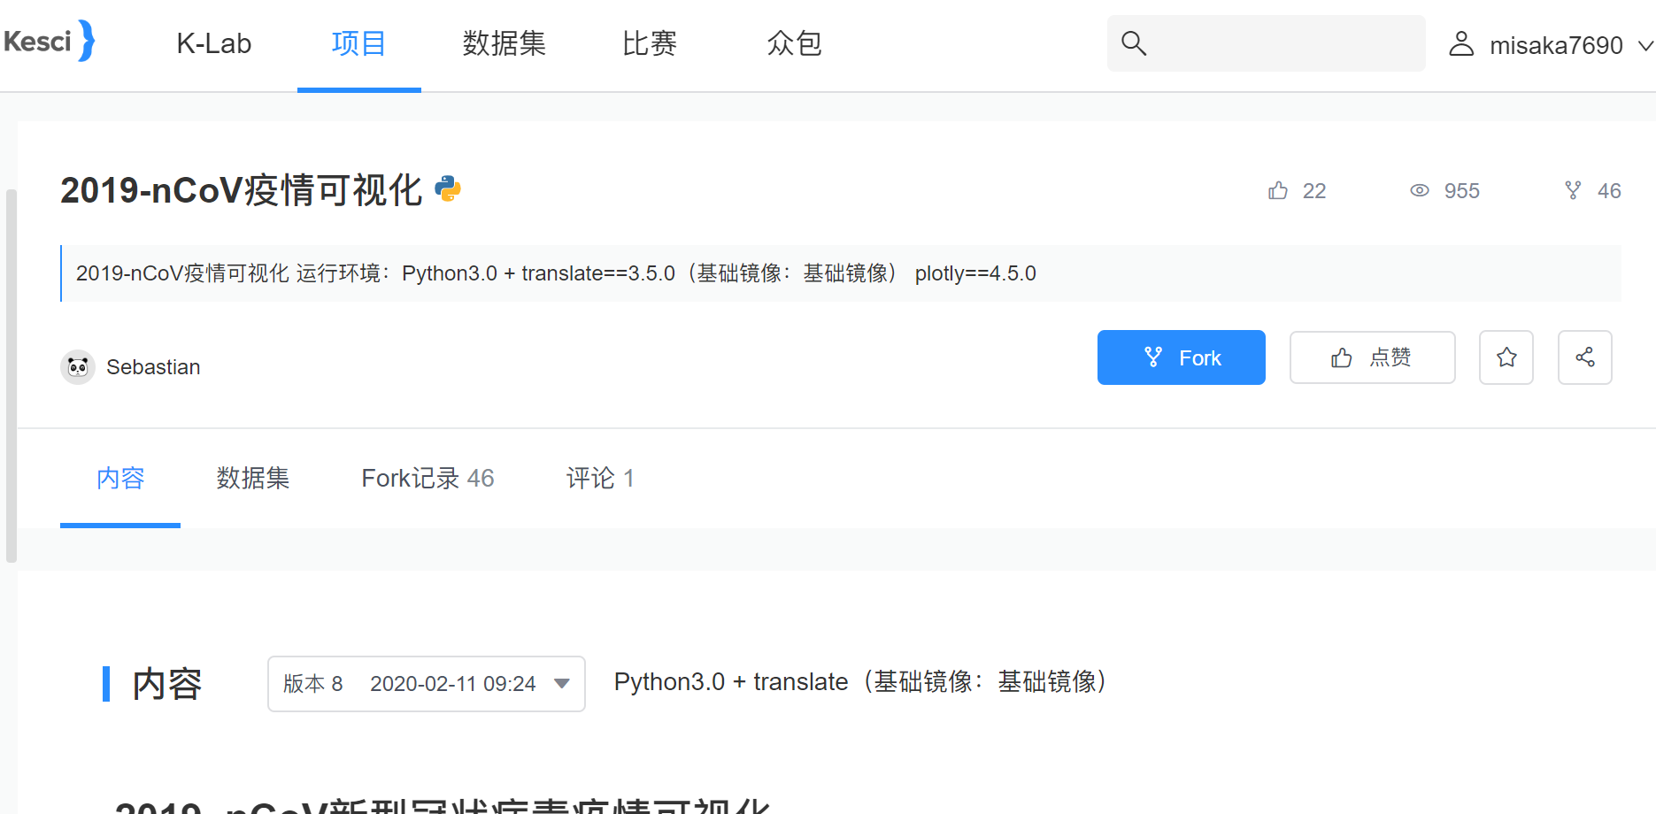Toggle the 点赞 like button
This screenshot has width=1656, height=814.
pos(1373,357)
